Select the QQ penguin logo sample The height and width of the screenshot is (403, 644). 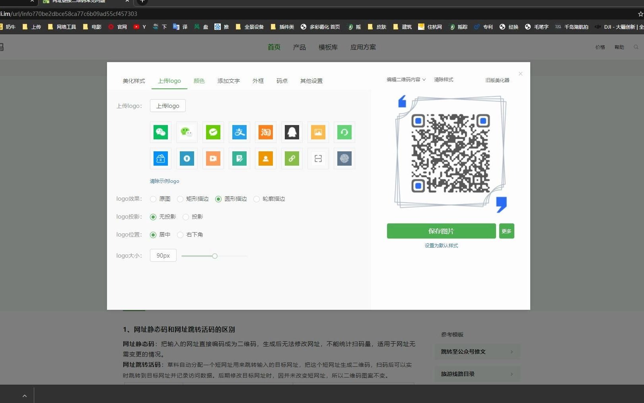[x=292, y=132]
